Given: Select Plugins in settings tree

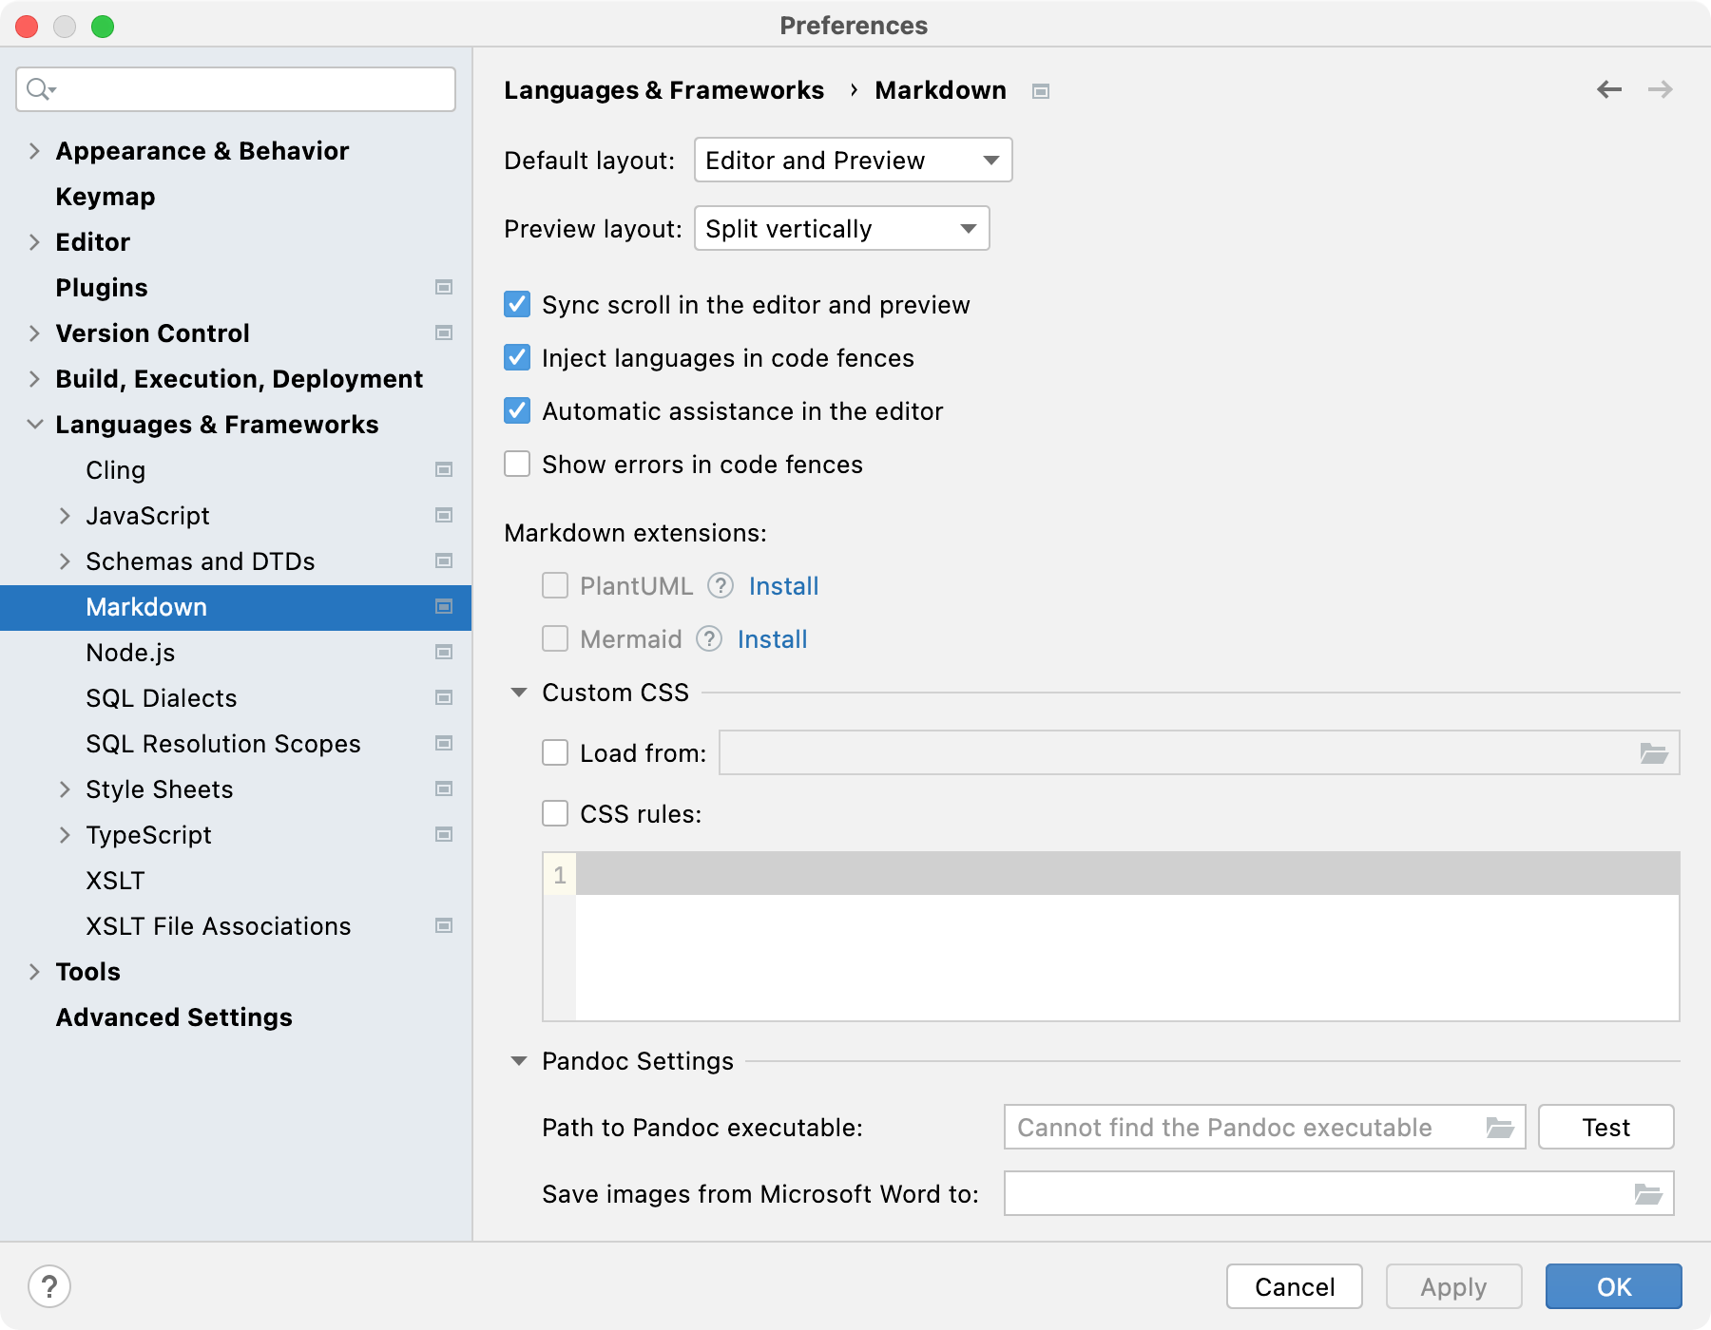Looking at the screenshot, I should [x=102, y=288].
